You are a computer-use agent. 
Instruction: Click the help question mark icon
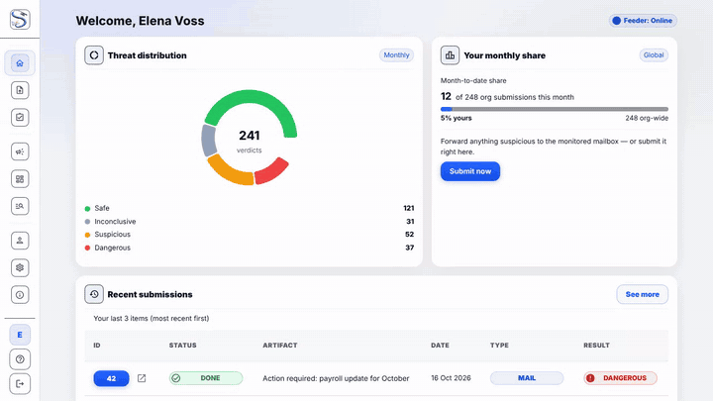[x=20, y=359]
